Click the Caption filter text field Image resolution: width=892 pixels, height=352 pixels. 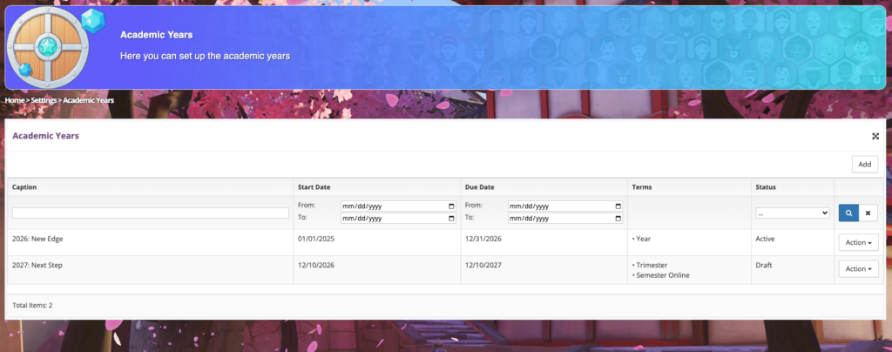[x=150, y=213]
